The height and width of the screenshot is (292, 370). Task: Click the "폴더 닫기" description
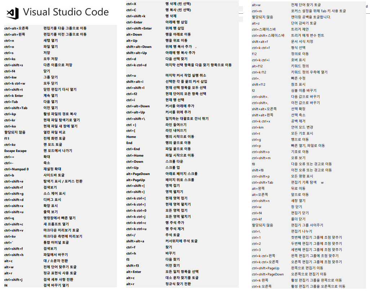pos(298,219)
